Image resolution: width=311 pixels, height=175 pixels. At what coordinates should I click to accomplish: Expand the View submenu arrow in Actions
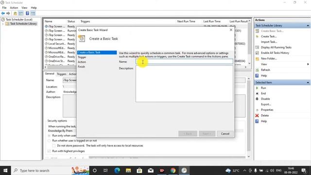(x=308, y=64)
